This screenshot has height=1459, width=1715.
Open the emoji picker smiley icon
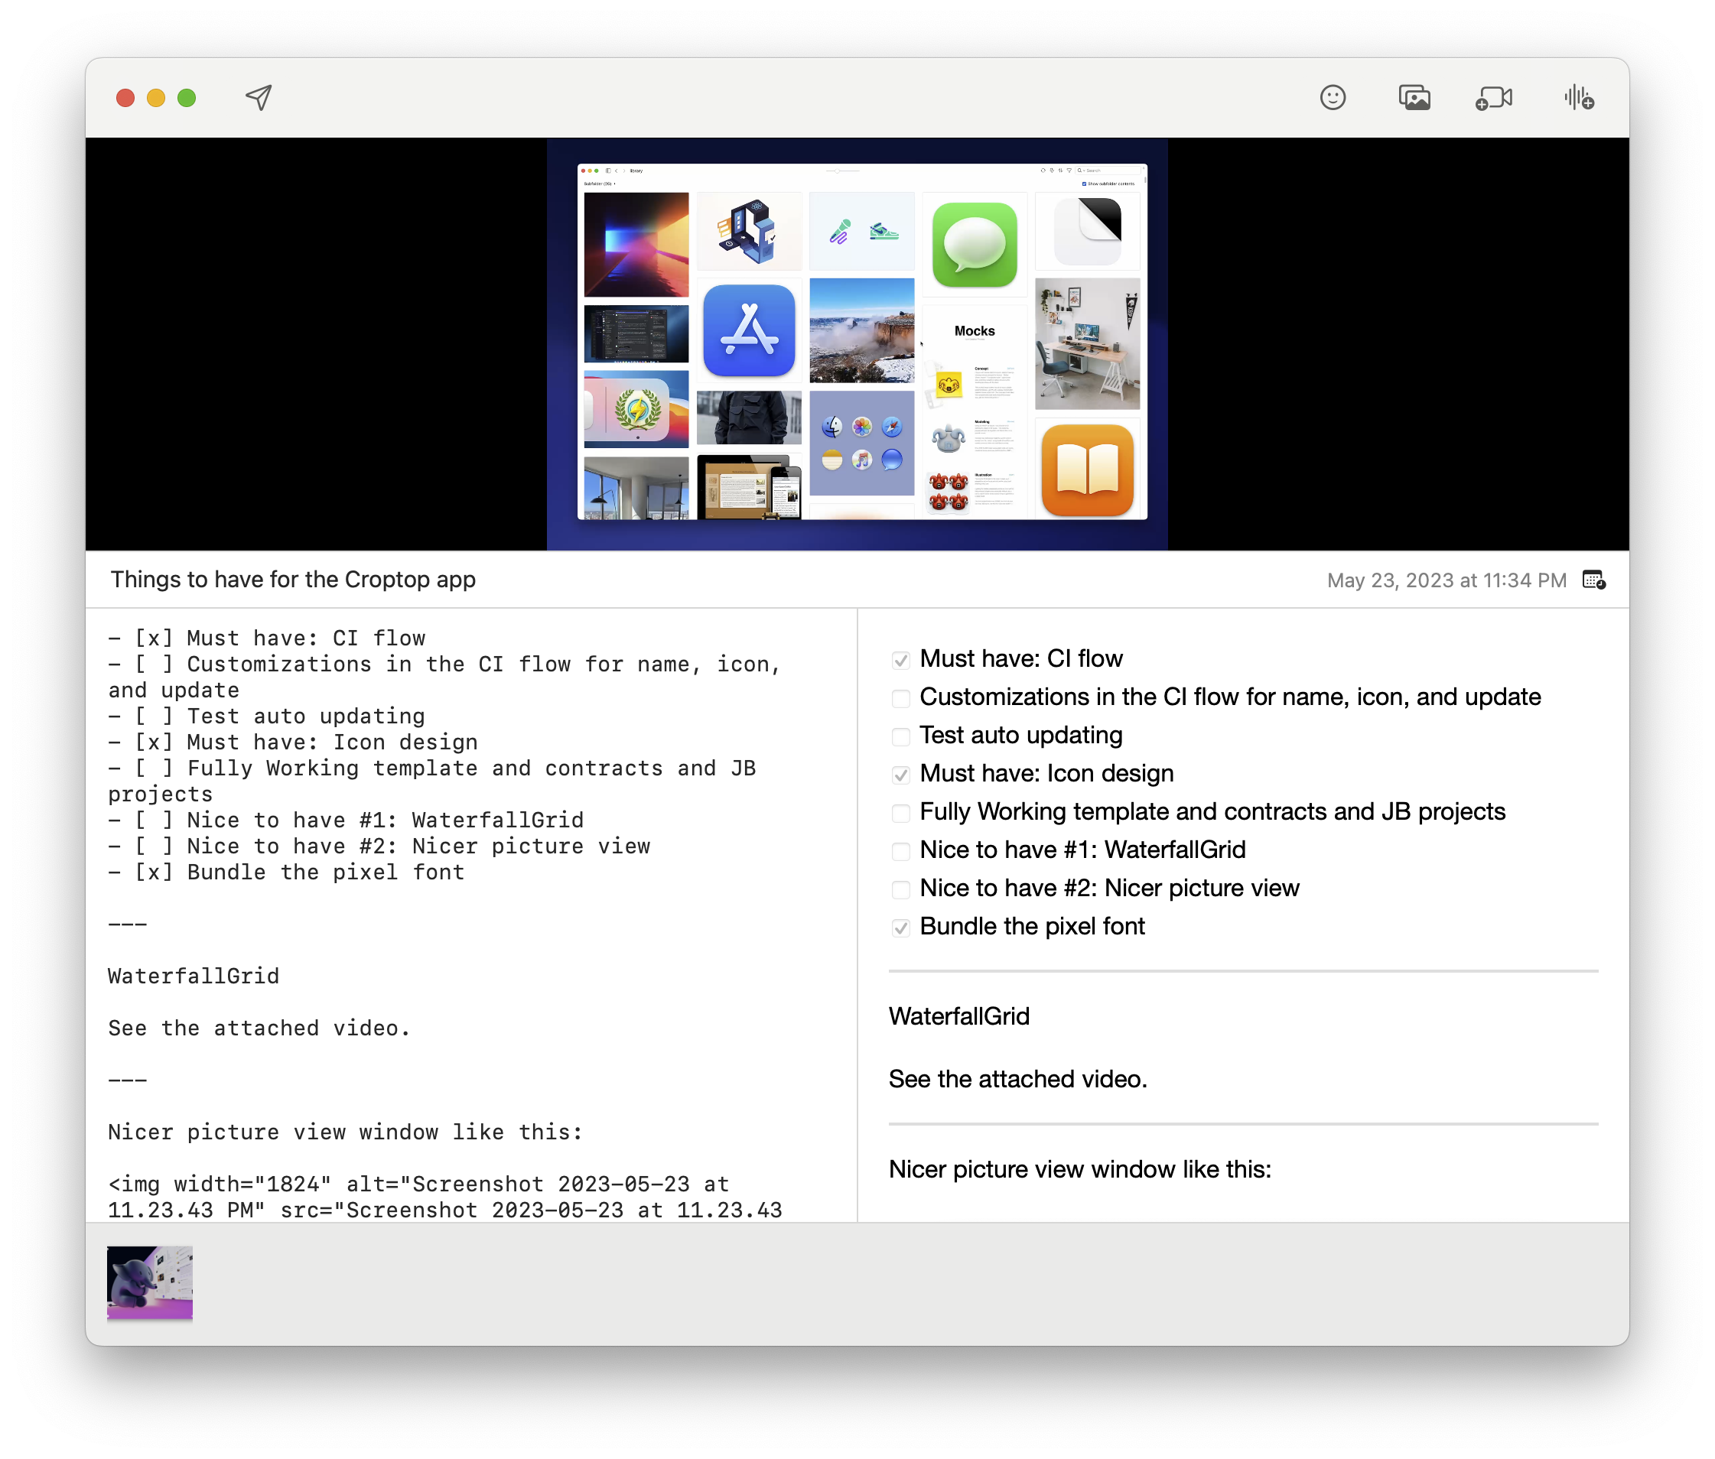[x=1332, y=98]
